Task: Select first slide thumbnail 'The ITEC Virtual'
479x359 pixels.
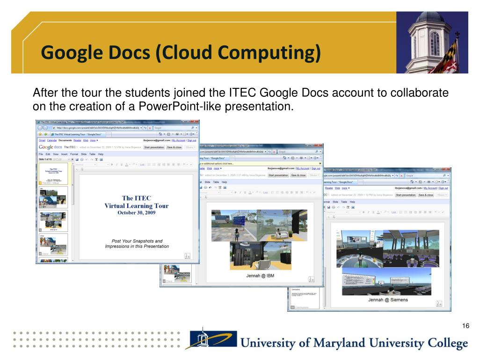Action: [53, 173]
